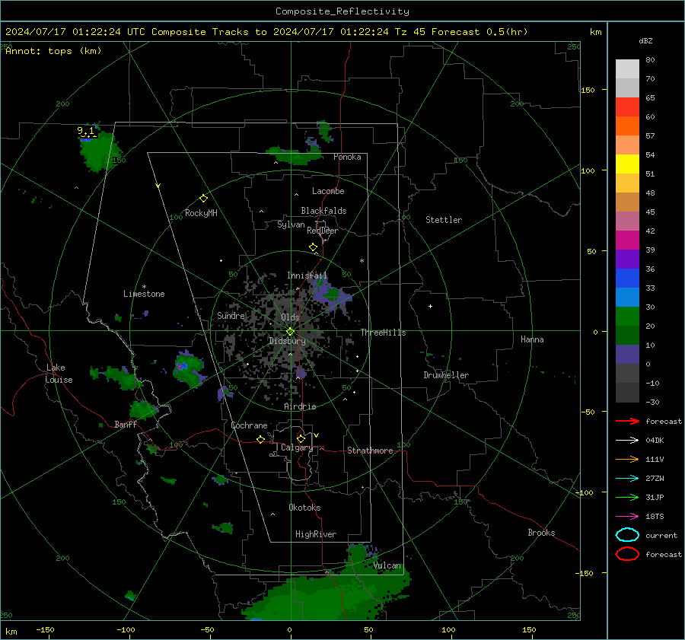685x640 pixels.
Task: Click the Composite_Reflectivity title
Action: (342, 11)
